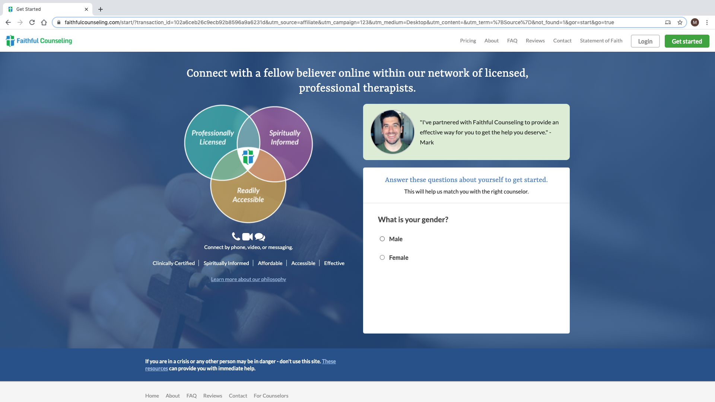This screenshot has width=715, height=402.
Task: Open the Chrome profile avatar M
Action: point(695,22)
